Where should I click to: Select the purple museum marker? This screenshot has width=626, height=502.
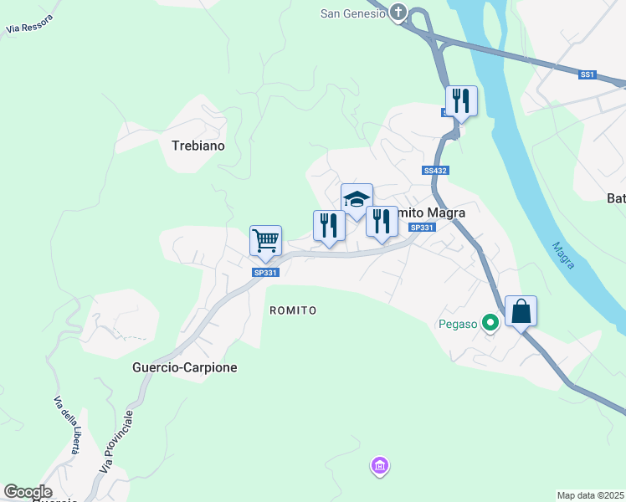[380, 467]
